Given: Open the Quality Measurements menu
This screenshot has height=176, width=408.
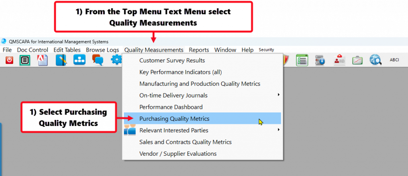Looking at the screenshot, I should coord(154,50).
